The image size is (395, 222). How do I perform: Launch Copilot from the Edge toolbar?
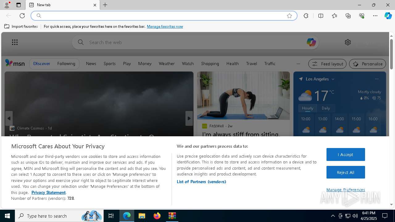pos(388,16)
